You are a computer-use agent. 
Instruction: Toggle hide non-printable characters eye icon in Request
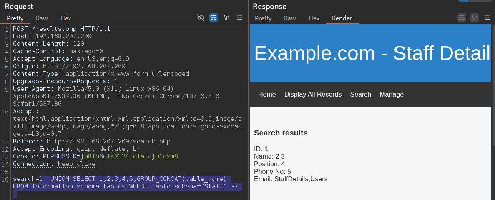[x=201, y=17]
